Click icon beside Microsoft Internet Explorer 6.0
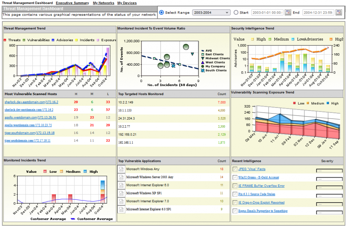Screen dimensions: 347x226 coord(121,185)
